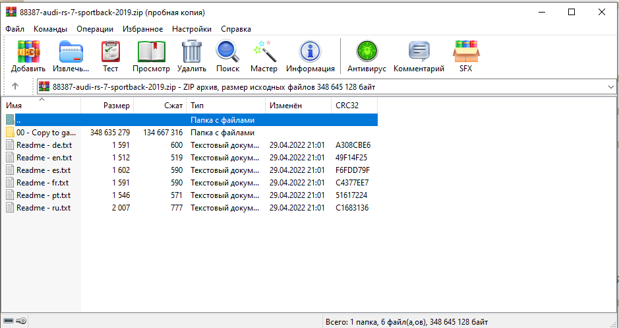Screen dimensions: 619x328
Task: Sort by the Сжат column header
Action: [160, 106]
